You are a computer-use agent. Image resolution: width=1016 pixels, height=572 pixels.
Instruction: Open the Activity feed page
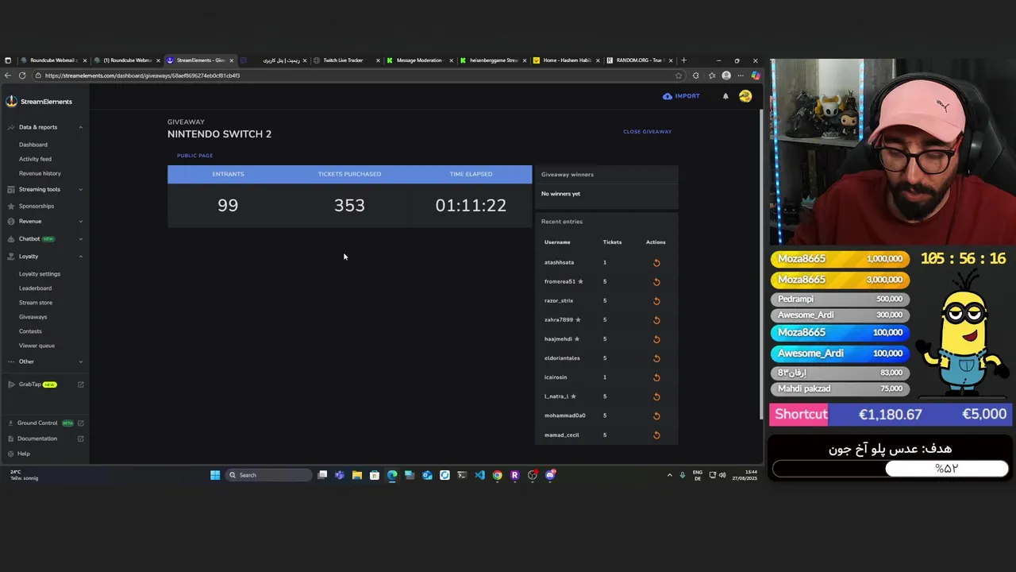click(35, 159)
